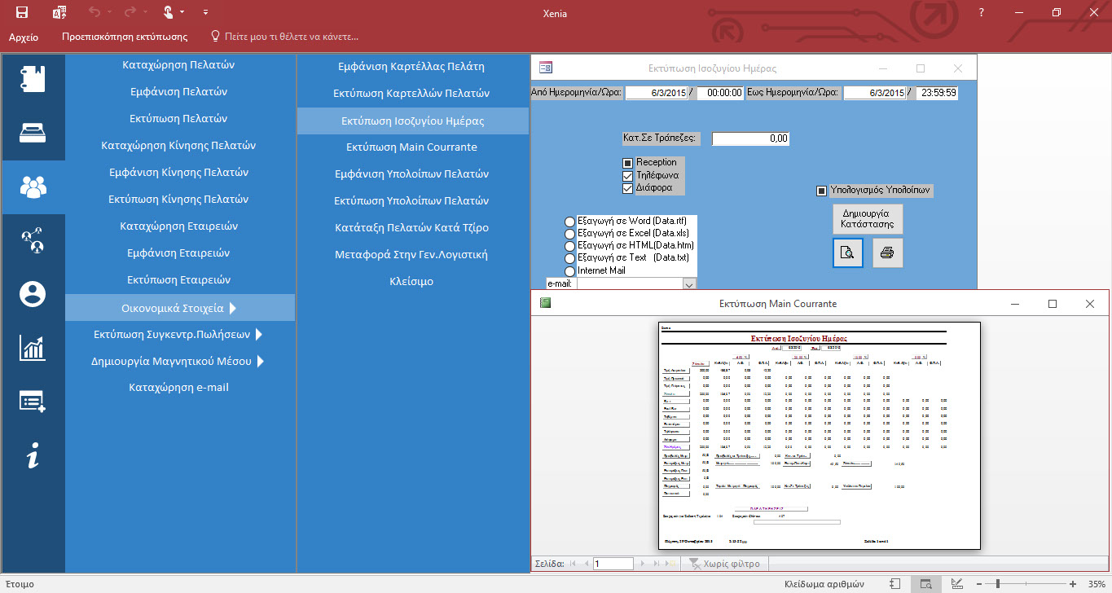Viewport: 1112px width, 593px height.
Task: Toggle the Τηλέφωνα checkbox
Action: 627,175
